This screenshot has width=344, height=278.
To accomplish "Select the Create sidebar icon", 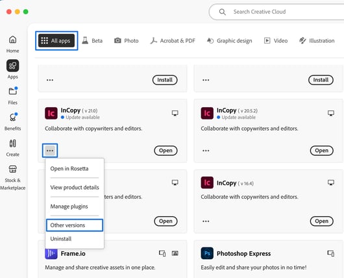I will (x=12, y=147).
